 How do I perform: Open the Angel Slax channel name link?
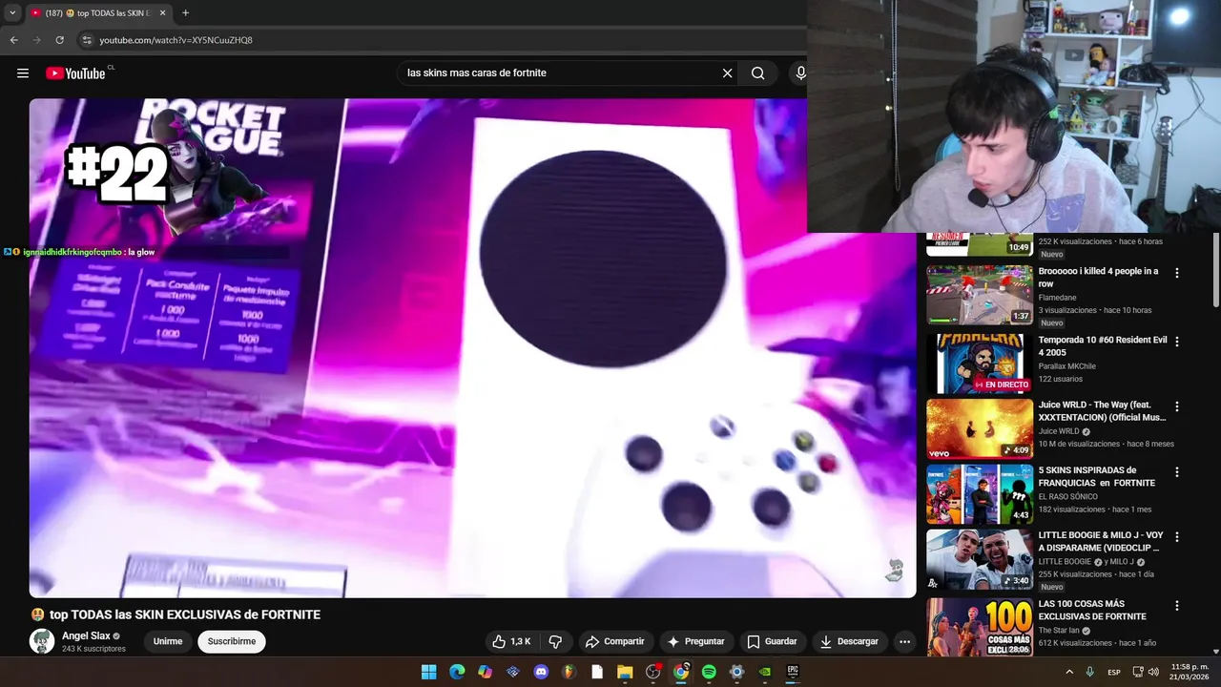click(x=86, y=635)
